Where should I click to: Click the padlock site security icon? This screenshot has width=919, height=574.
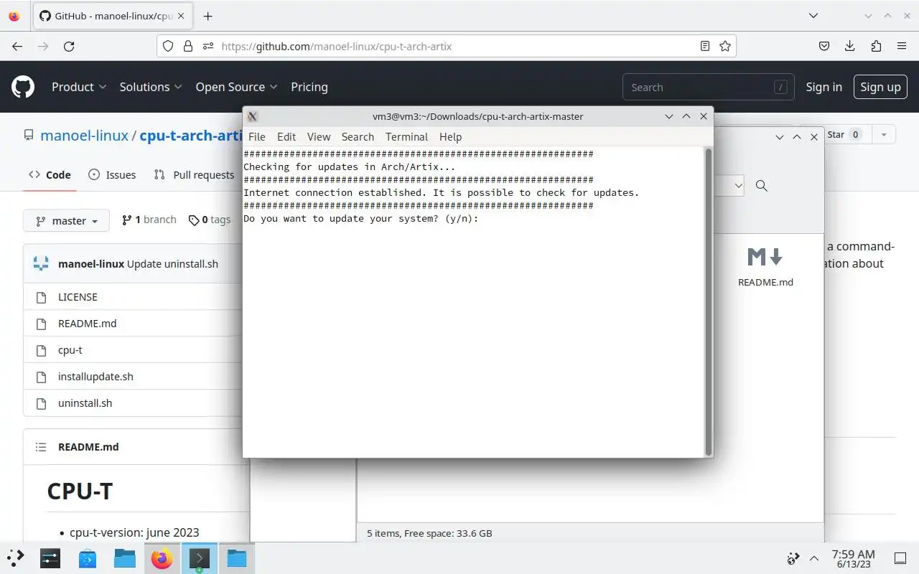[188, 46]
